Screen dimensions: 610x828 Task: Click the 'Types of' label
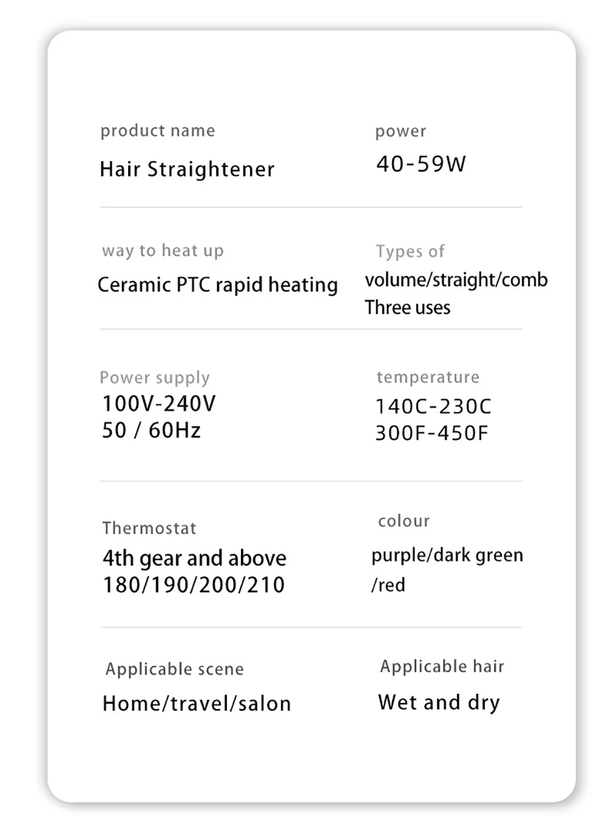coord(410,251)
